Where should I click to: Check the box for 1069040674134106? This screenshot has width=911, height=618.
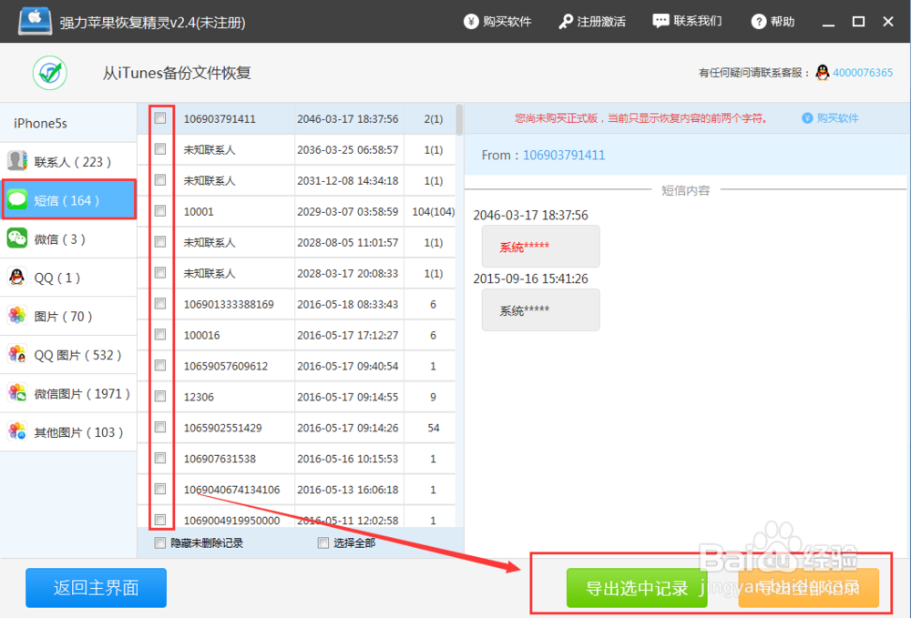pos(160,489)
